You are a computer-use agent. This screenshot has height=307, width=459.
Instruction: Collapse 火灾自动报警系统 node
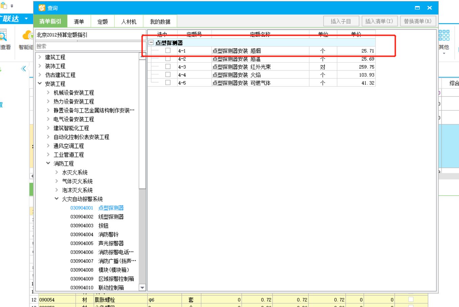point(57,199)
